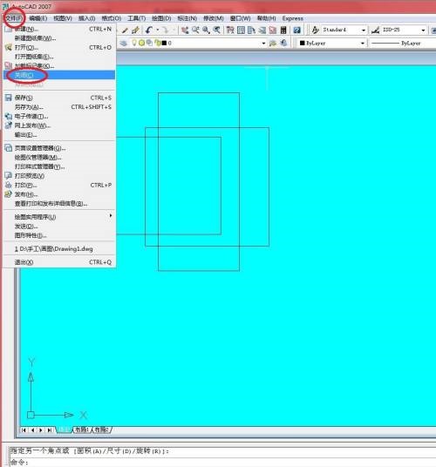This screenshot has width=436, height=467.
Task: Choose 打开(O) from the File menu
Action: click(x=59, y=47)
